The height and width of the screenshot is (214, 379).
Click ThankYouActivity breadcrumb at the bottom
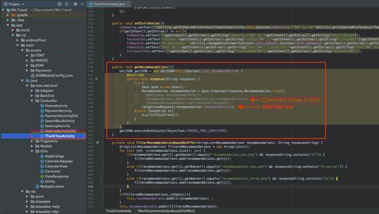click(119, 211)
